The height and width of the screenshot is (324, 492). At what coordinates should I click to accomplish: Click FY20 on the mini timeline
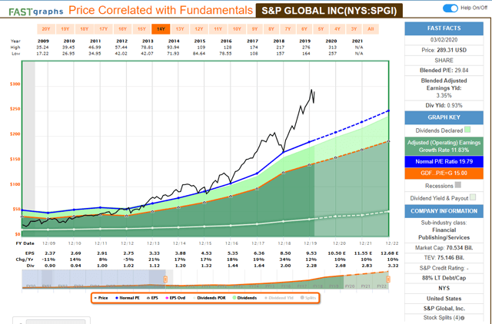point(350,286)
